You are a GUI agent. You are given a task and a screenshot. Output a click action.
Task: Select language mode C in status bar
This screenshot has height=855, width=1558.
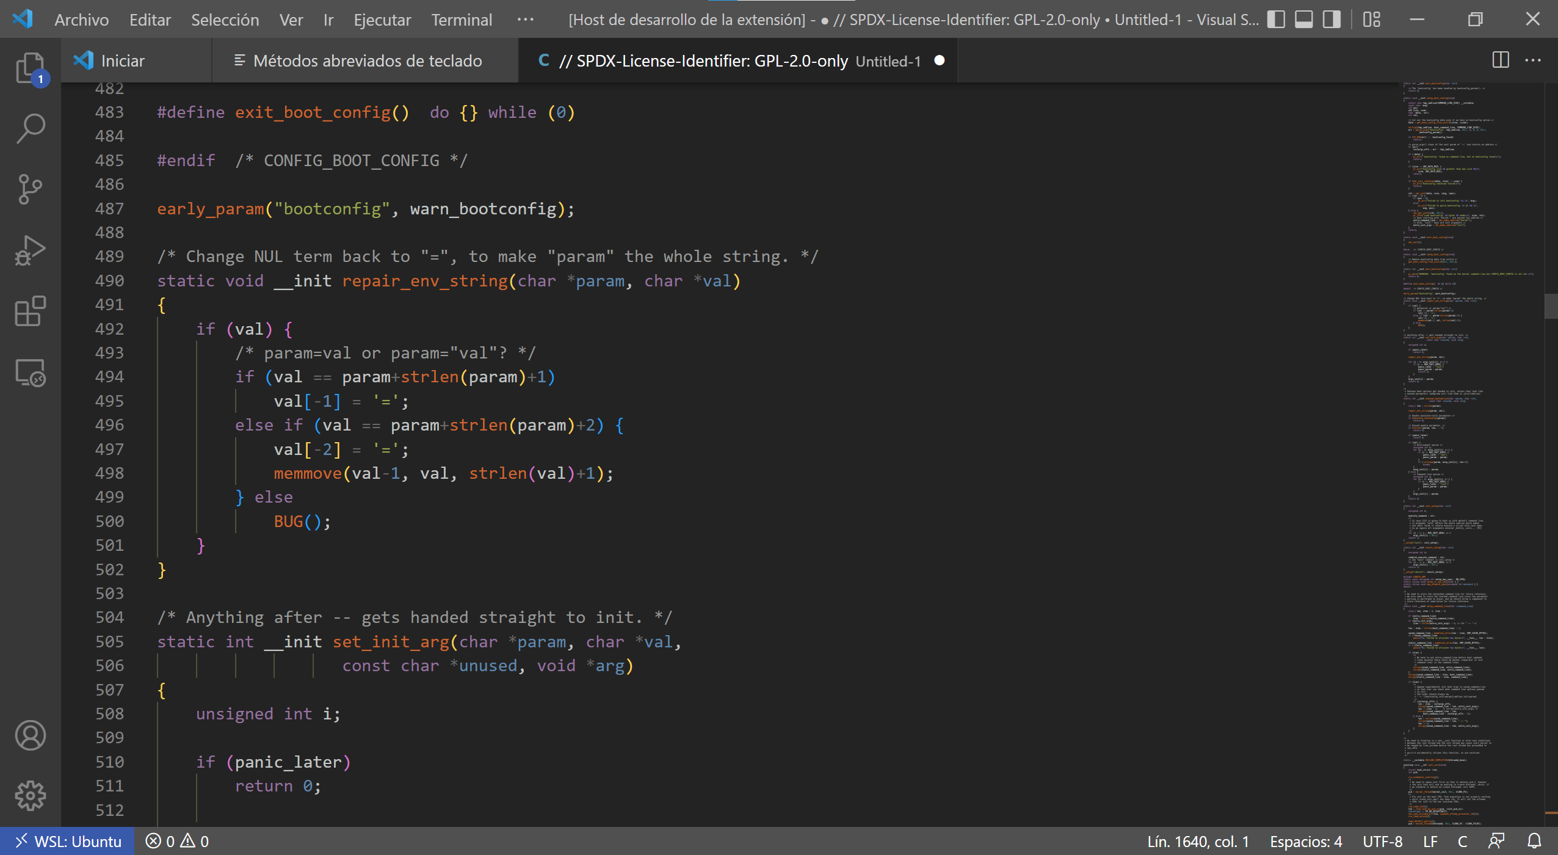tap(1462, 841)
